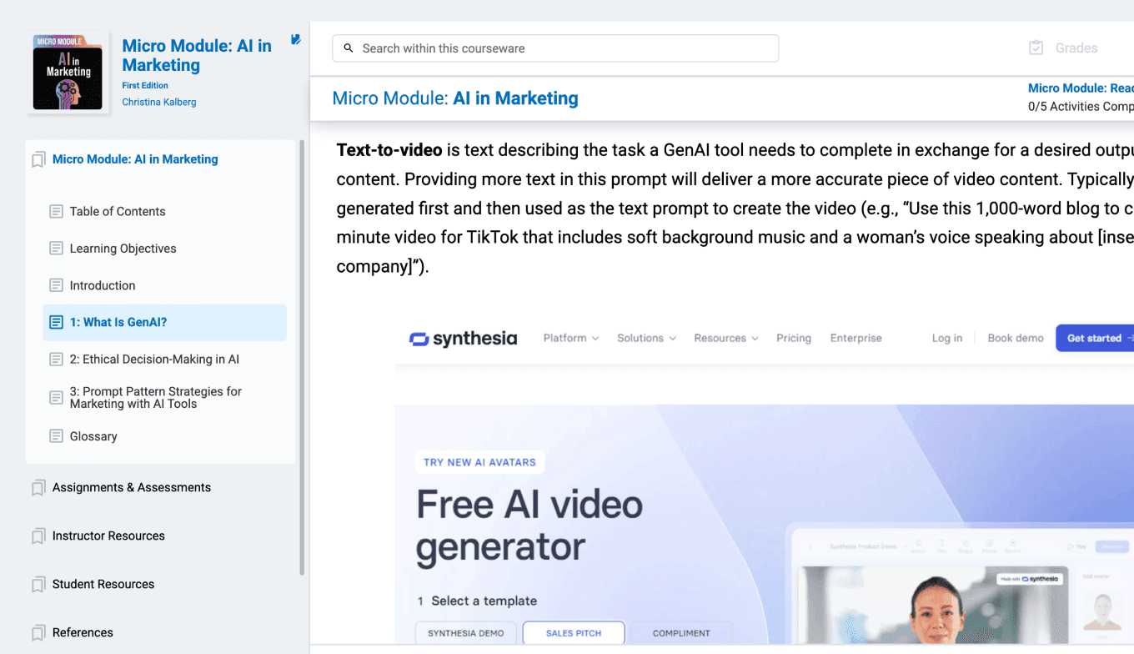The height and width of the screenshot is (654, 1134).
Task: Collapse the Micro Module: AI in Marketing section
Action: pos(135,159)
